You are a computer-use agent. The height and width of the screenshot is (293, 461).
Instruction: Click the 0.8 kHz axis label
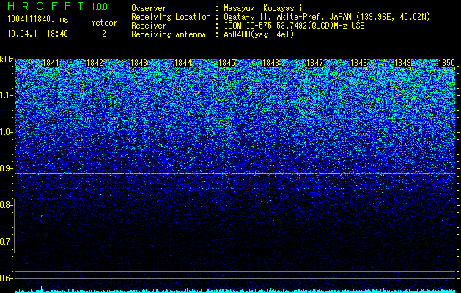(5, 205)
